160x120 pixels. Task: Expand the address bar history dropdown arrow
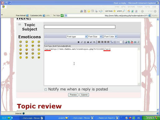point(66,16)
